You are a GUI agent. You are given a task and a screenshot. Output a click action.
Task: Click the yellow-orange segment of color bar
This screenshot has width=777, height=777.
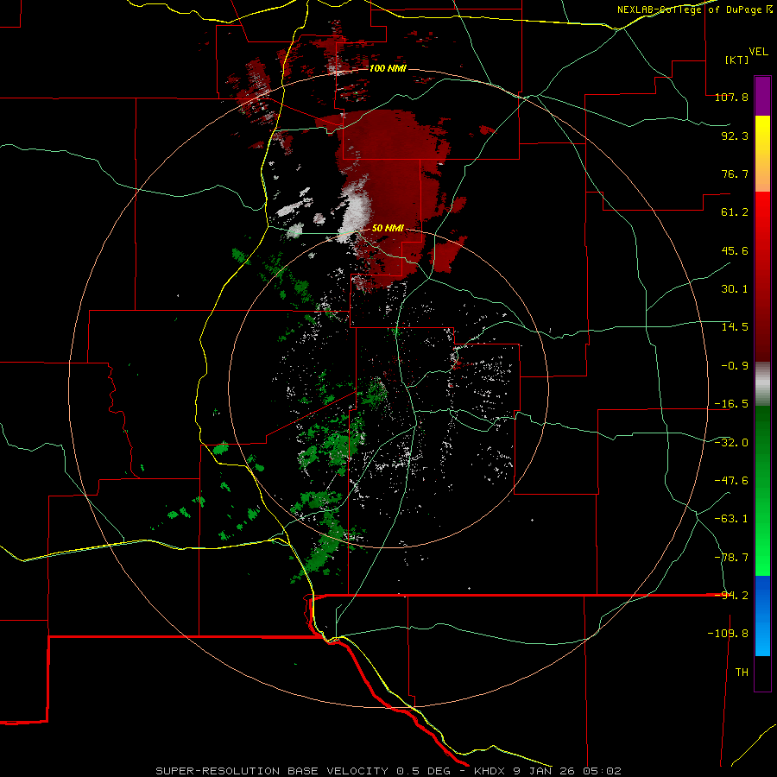pos(762,154)
